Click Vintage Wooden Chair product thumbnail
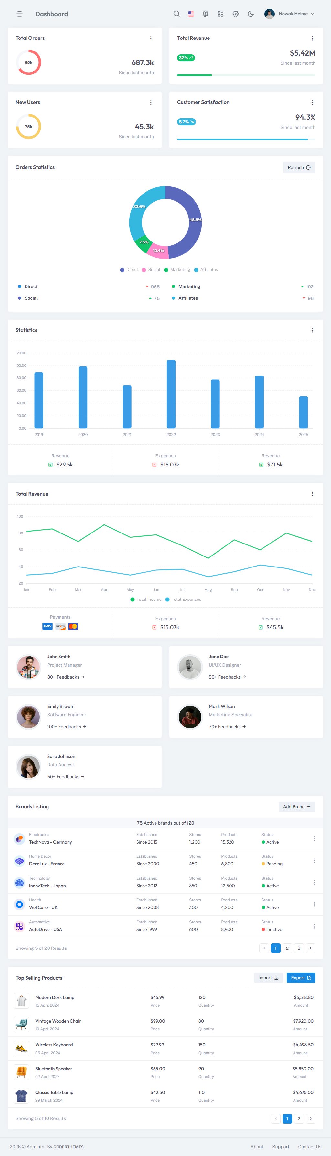The width and height of the screenshot is (331, 1156). (21, 1025)
